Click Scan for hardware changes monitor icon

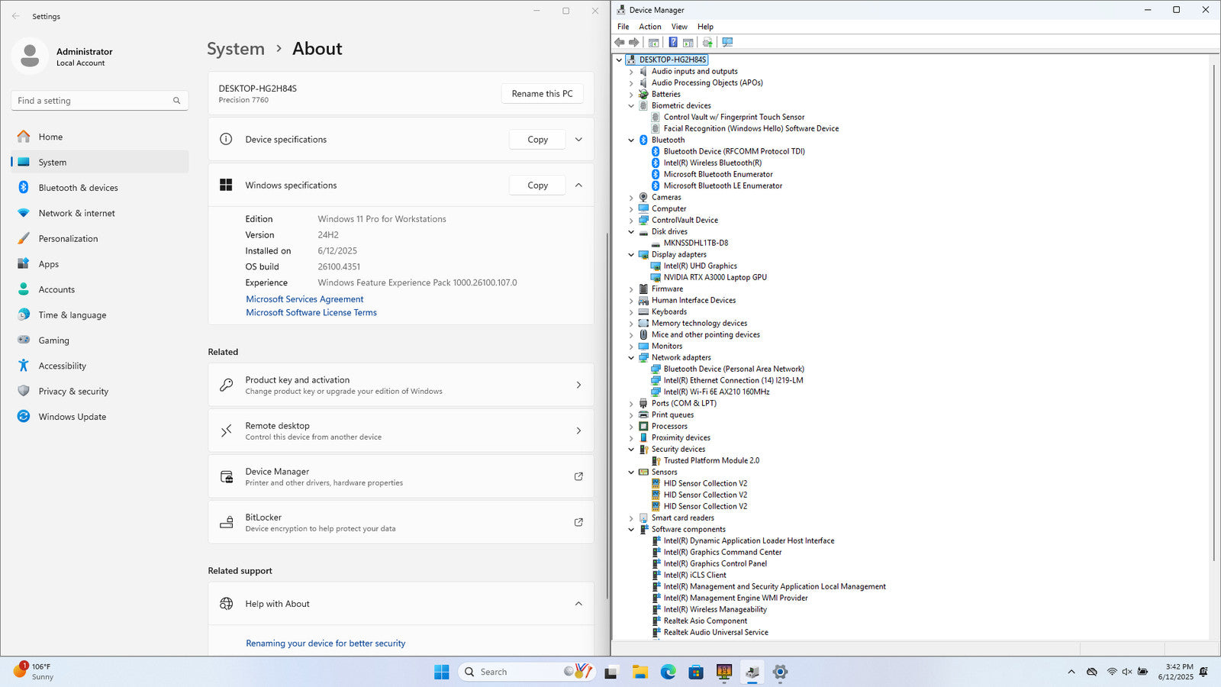(x=727, y=42)
